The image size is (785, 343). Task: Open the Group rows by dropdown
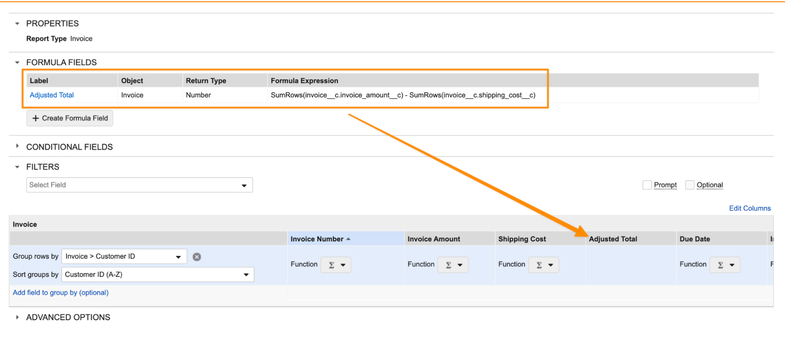coord(124,257)
